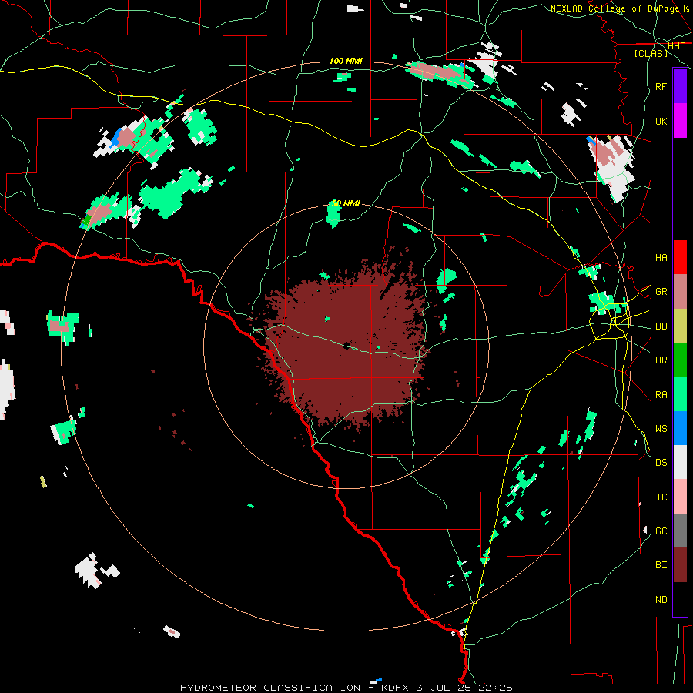Click the 100 NMI range ring label

pos(346,61)
